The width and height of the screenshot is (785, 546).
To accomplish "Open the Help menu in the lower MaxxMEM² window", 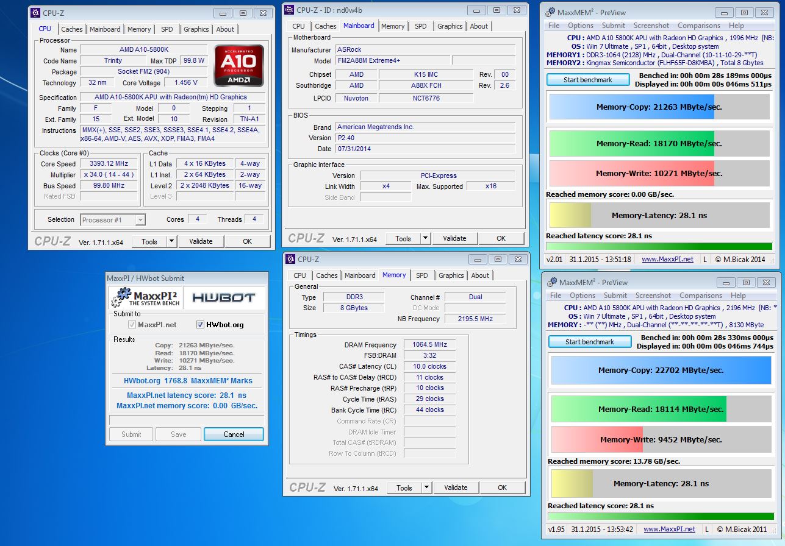I will (738, 296).
